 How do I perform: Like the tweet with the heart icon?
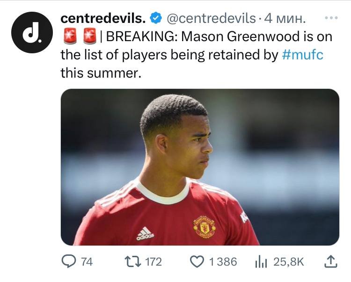[x=197, y=262]
